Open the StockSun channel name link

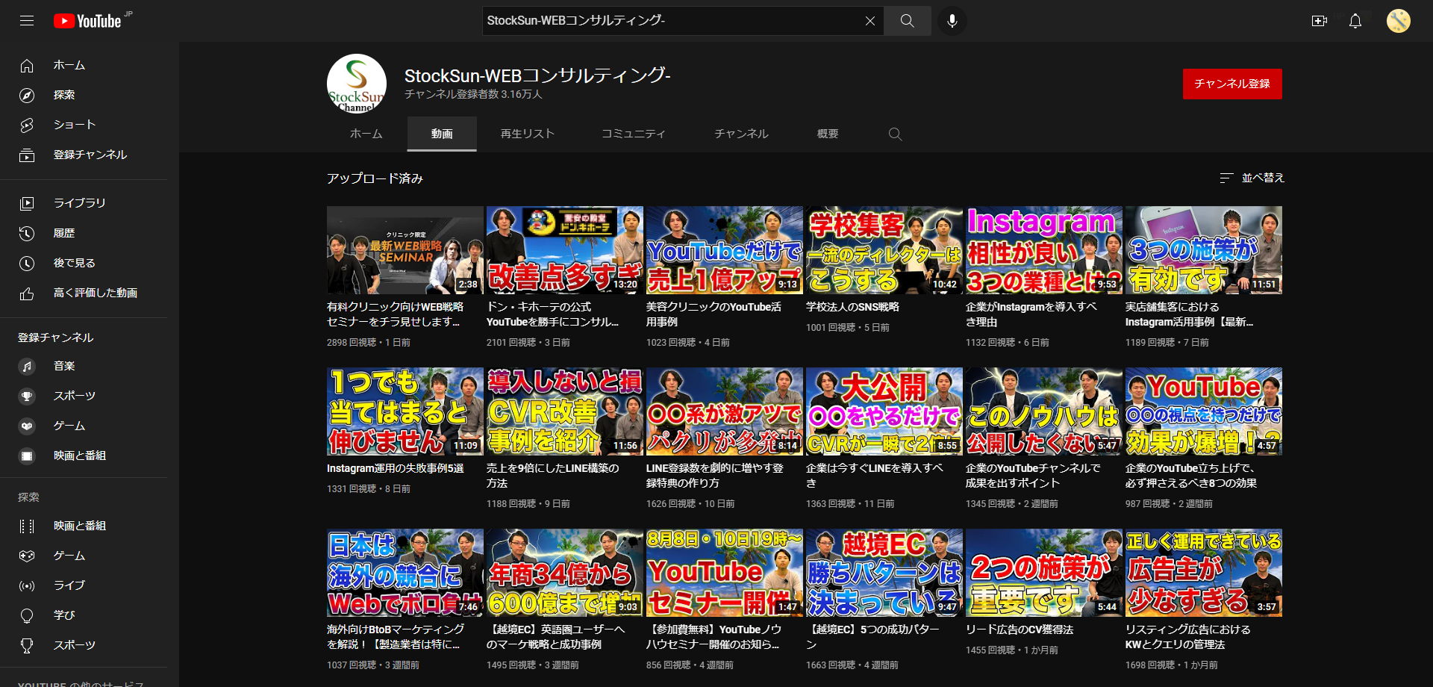[x=537, y=75]
